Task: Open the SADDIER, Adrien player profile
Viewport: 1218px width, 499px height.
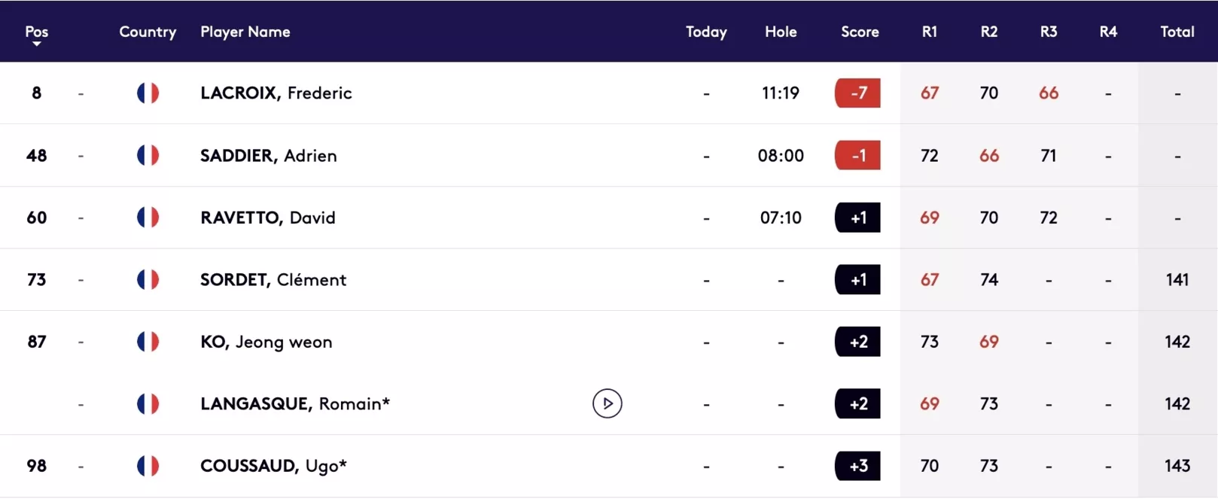Action: [x=269, y=155]
